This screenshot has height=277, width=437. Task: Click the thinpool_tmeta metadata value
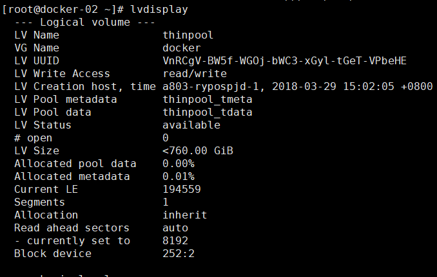pos(208,100)
